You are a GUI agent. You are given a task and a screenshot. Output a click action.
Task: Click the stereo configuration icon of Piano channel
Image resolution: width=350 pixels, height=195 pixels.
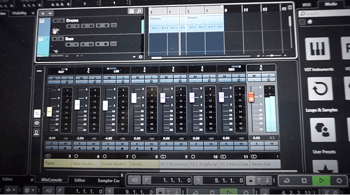click(x=48, y=156)
